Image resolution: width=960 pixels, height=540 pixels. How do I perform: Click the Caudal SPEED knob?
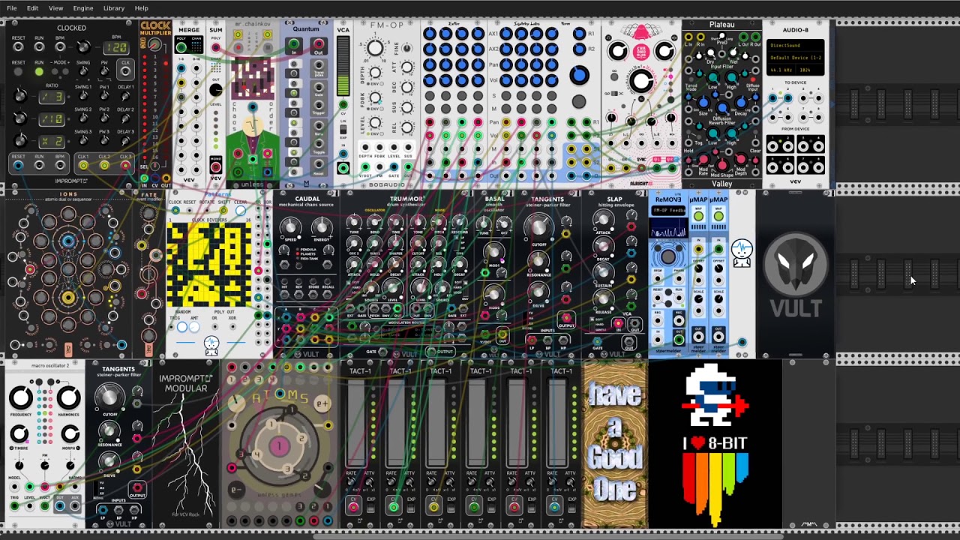pos(290,226)
